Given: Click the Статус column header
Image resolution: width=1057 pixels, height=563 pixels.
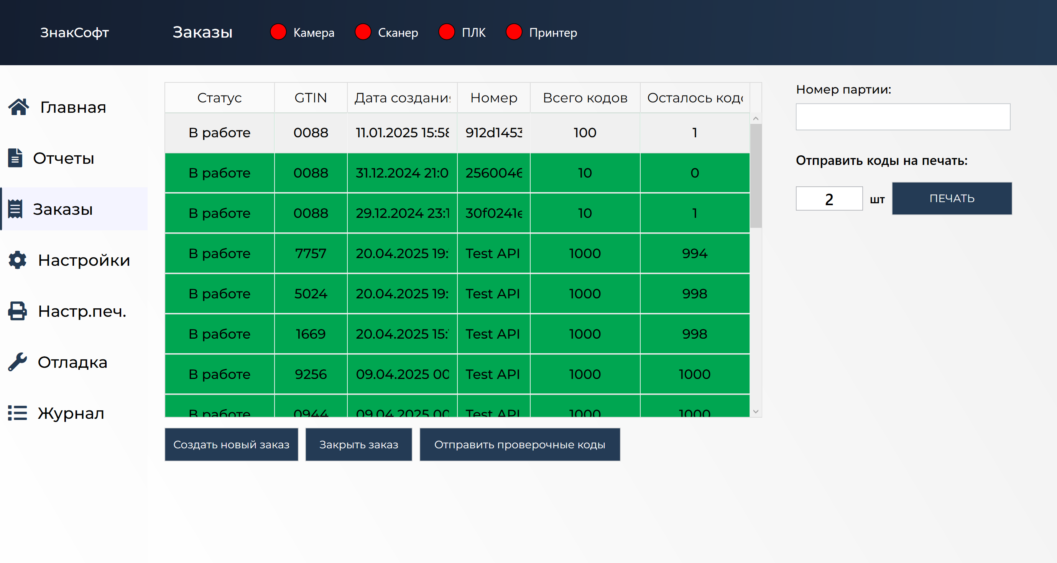Looking at the screenshot, I should click(219, 98).
